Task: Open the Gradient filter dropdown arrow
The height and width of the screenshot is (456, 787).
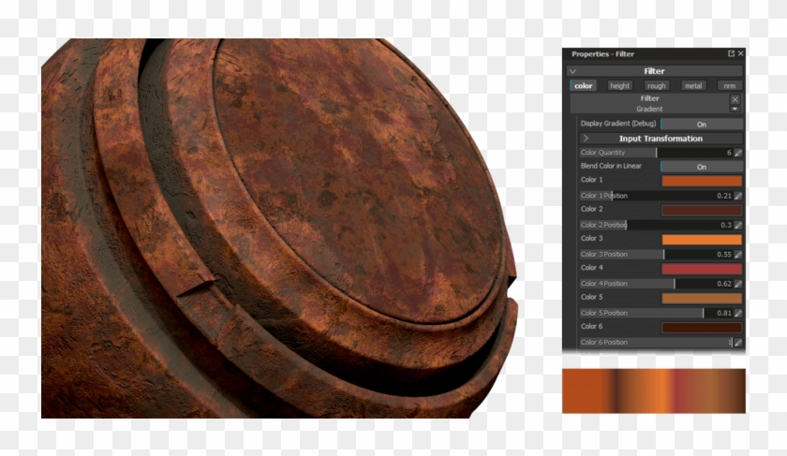Action: [735, 109]
